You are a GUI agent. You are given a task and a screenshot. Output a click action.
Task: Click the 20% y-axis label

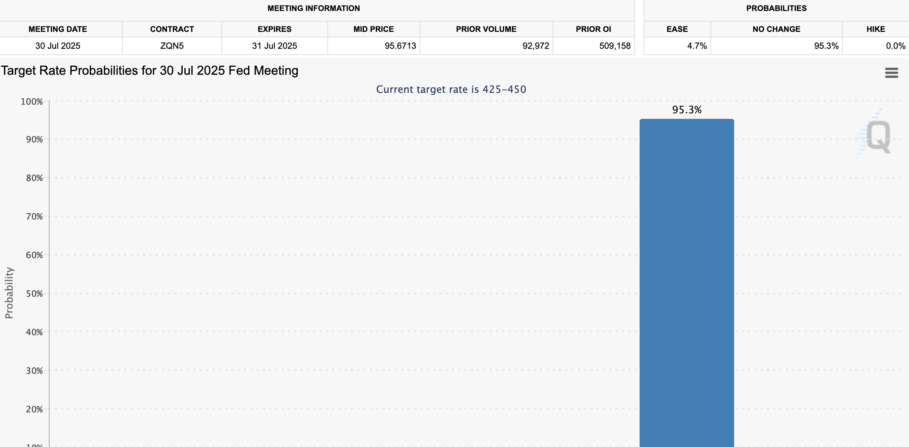[34, 409]
